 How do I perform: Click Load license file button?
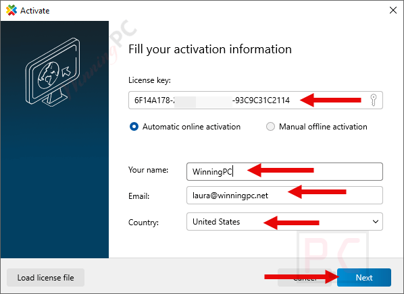point(46,278)
